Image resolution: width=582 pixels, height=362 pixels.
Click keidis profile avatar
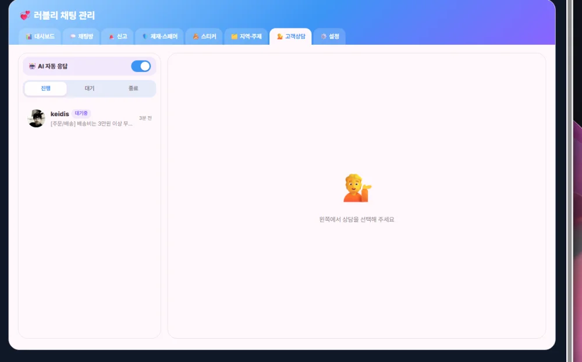point(36,118)
